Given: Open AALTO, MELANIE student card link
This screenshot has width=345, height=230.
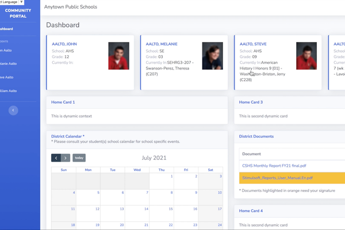Looking at the screenshot, I should 161,44.
